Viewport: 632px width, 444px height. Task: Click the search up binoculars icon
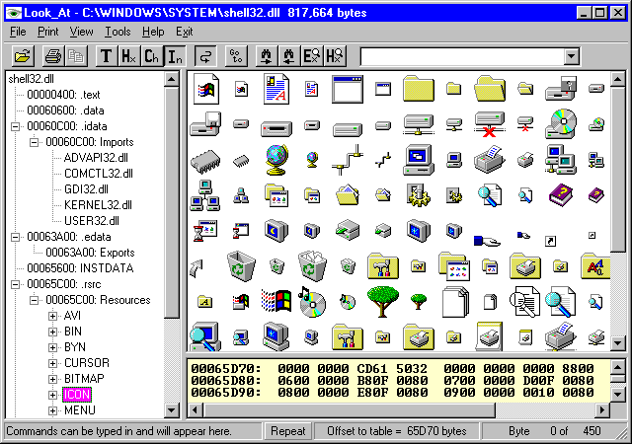tap(289, 56)
